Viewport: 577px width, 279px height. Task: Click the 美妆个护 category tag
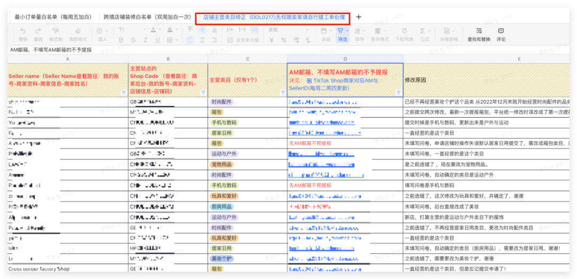[221, 259]
